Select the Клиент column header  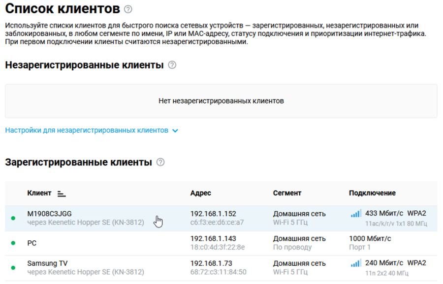(39, 193)
